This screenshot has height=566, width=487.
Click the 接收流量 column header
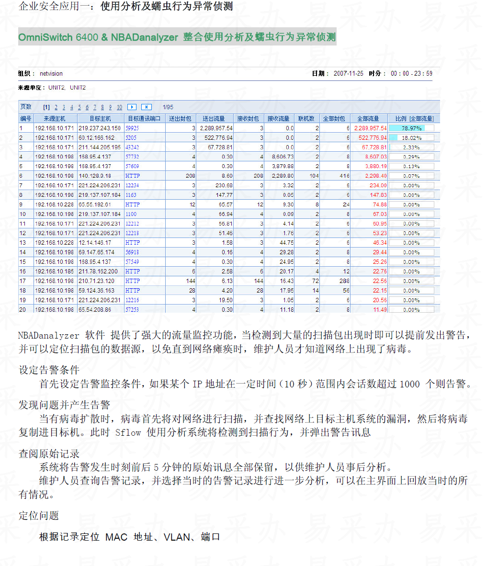tap(279, 118)
